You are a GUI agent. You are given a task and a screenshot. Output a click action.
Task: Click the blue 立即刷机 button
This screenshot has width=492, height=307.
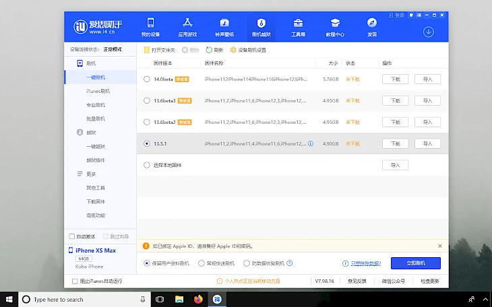point(415,263)
